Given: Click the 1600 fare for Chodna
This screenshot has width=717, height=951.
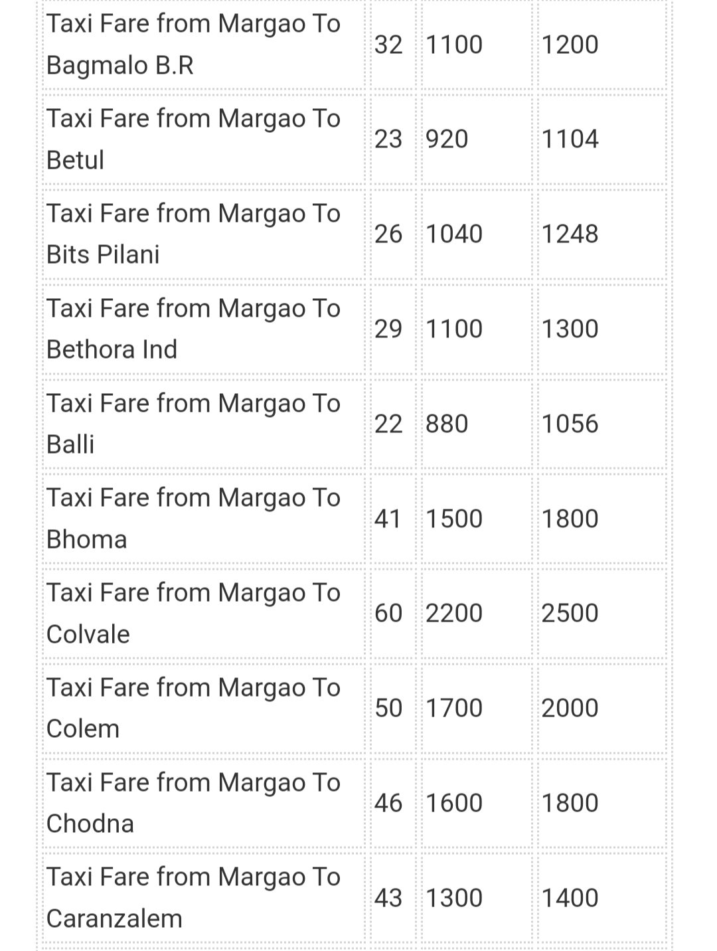Looking at the screenshot, I should [453, 803].
